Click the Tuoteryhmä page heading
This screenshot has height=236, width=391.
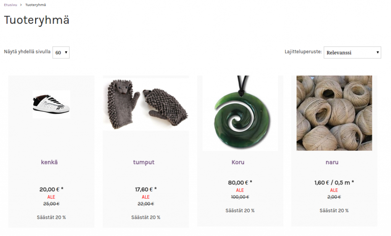tap(37, 20)
